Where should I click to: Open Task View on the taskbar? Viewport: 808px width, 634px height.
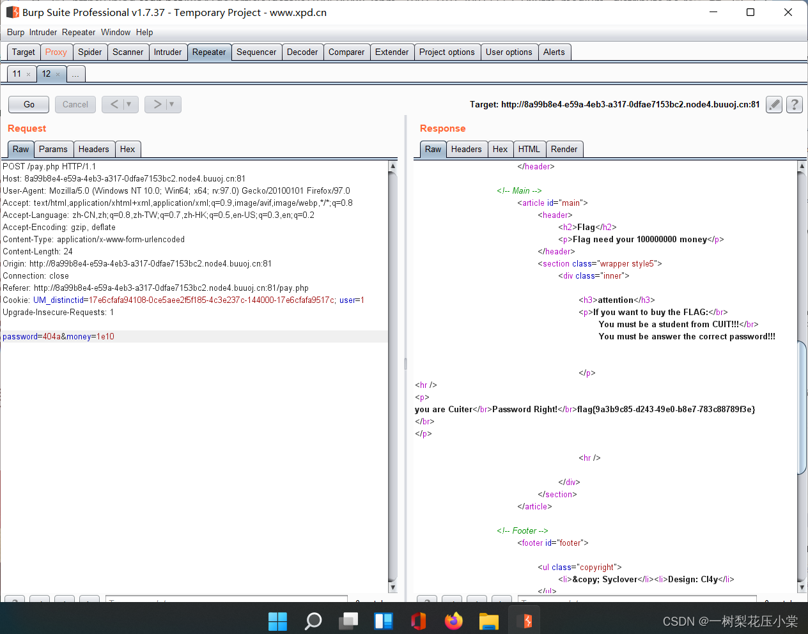(x=348, y=621)
